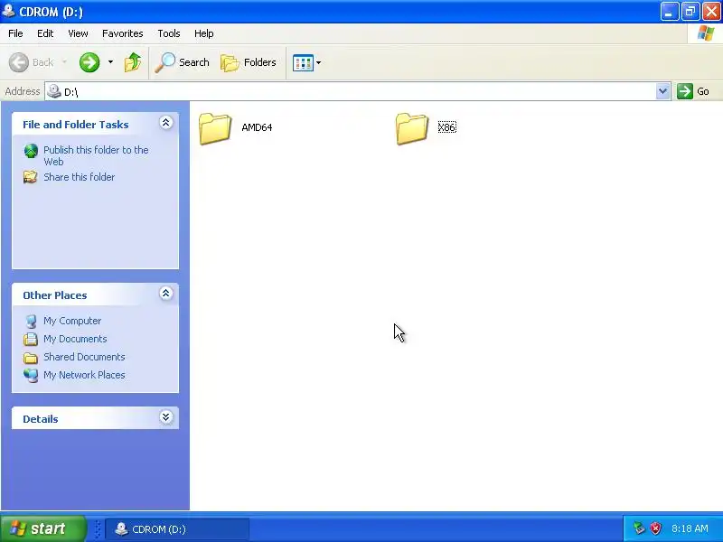Collapse the File and Folder Tasks panel
The width and height of the screenshot is (723, 542).
166,123
